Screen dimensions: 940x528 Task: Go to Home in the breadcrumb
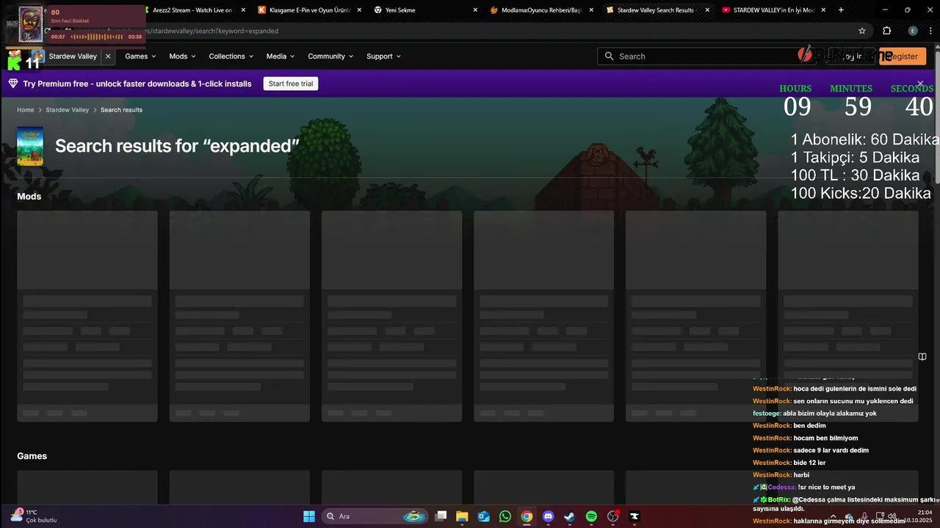point(26,110)
